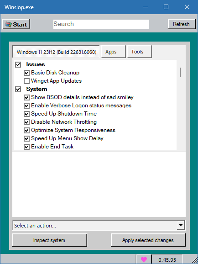Uncheck Speed Up Shutdown Time

point(26,114)
